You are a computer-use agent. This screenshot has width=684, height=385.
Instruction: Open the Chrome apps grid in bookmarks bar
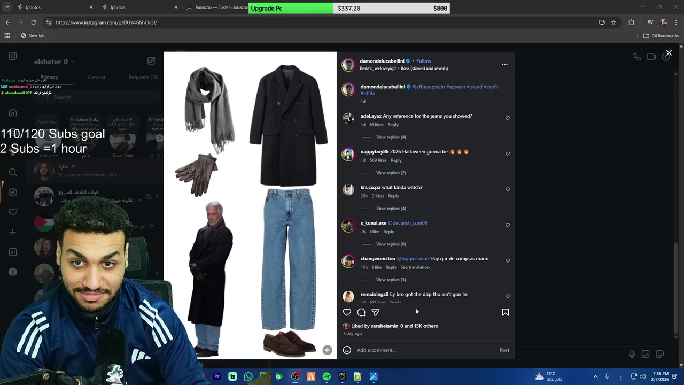tap(7, 35)
